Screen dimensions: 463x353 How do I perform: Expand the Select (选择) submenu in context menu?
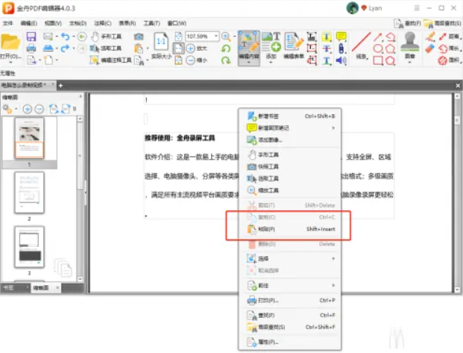(x=291, y=258)
